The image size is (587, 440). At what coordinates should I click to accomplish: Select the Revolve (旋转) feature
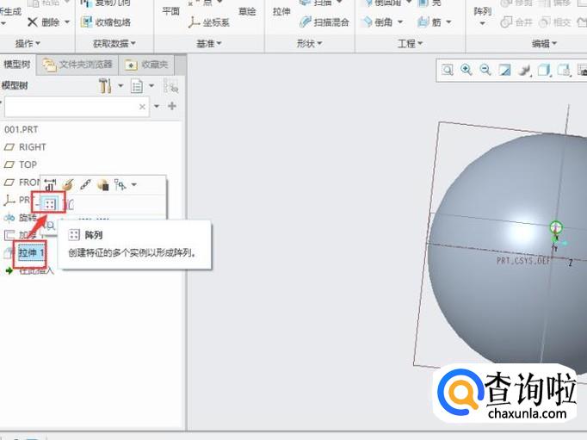(x=20, y=218)
